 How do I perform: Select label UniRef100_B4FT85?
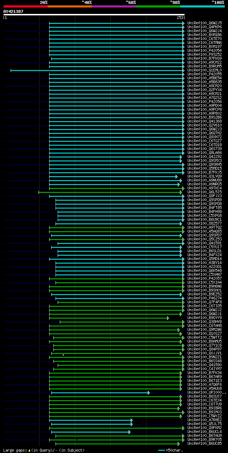pyautogui.click(x=204, y=208)
